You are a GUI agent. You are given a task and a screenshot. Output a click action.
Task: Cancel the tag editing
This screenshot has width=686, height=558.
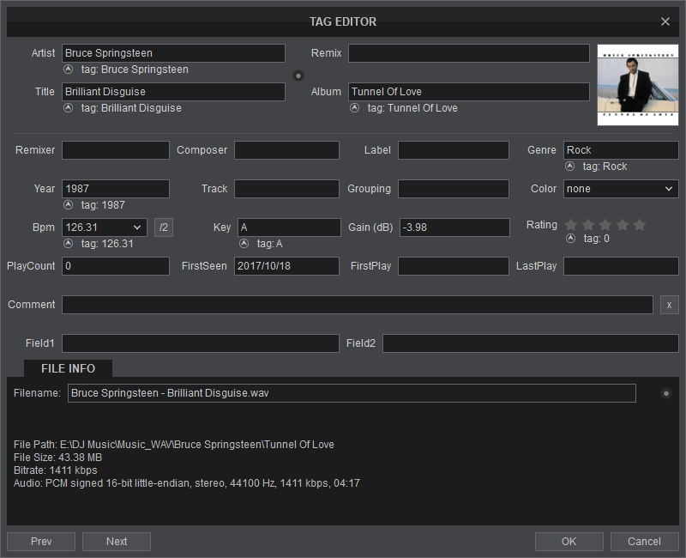coord(645,542)
